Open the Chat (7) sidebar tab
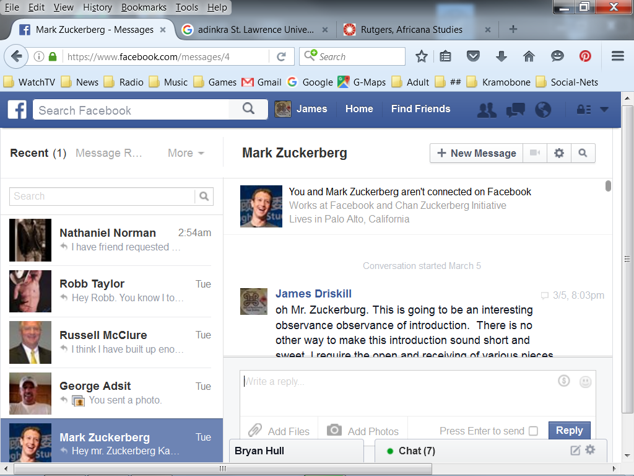The width and height of the screenshot is (634, 476). (491, 451)
